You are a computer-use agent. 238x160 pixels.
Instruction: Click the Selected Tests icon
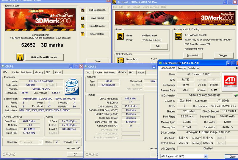120,61
